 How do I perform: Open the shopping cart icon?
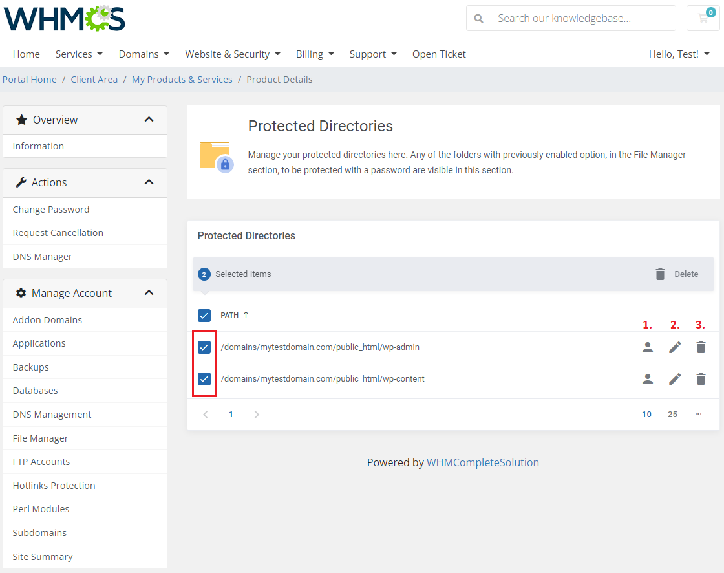[x=703, y=18]
